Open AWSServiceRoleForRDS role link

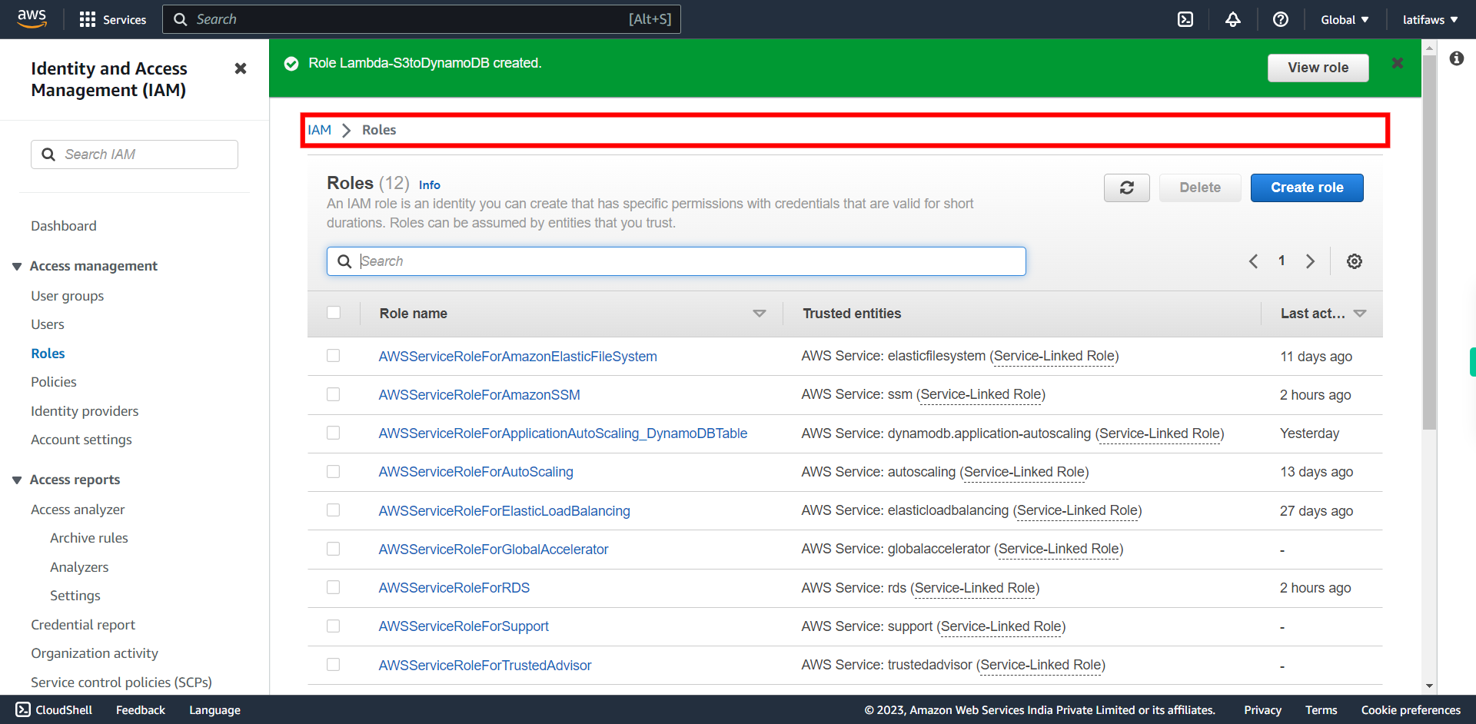pyautogui.click(x=454, y=588)
